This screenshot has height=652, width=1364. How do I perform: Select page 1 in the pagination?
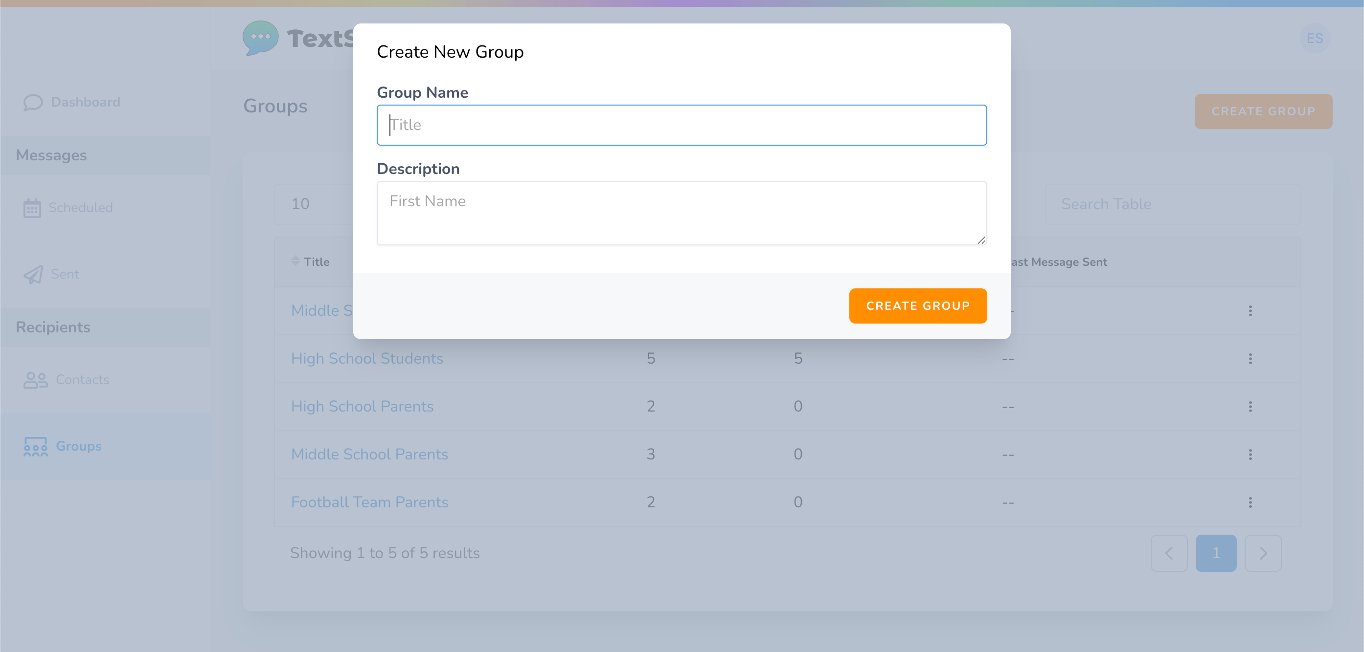point(1216,553)
